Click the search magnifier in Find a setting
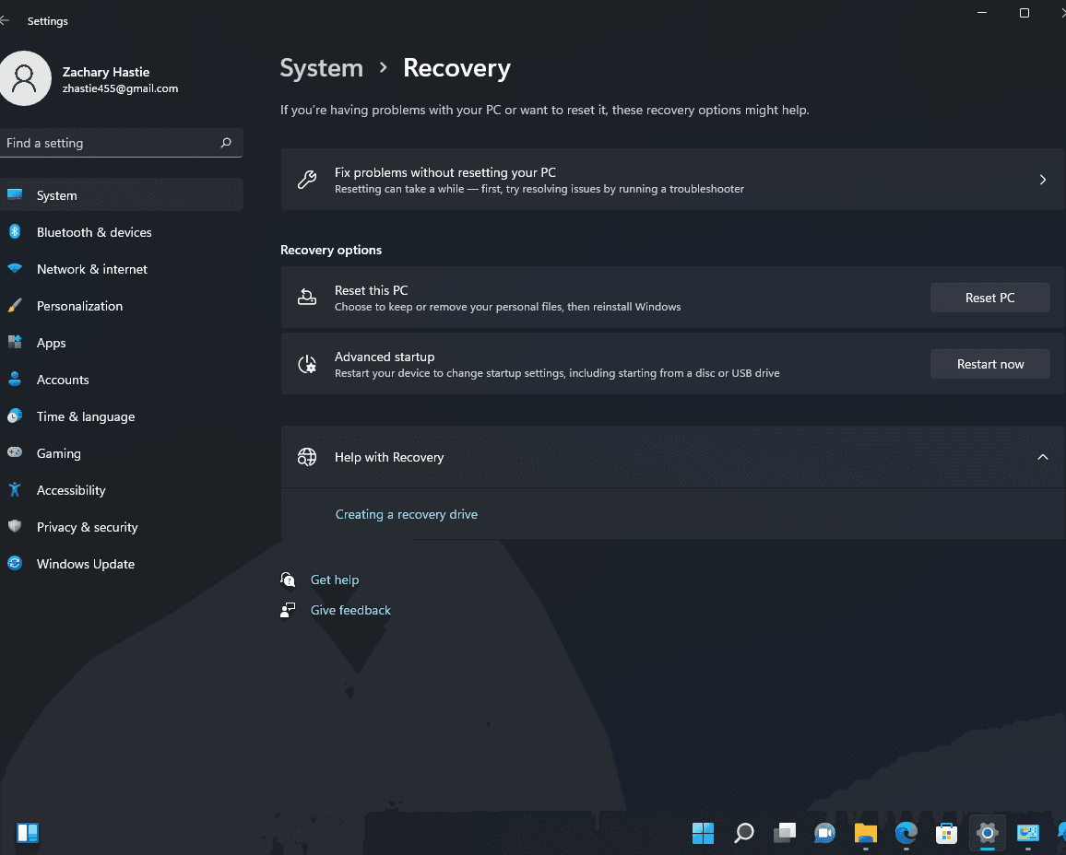The width and height of the screenshot is (1066, 855). 226,143
